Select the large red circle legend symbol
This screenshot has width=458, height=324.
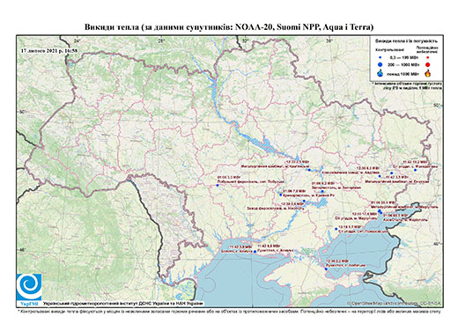point(428,64)
